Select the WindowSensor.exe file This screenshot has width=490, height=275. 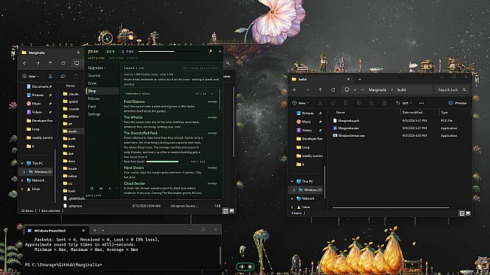tap(348, 136)
